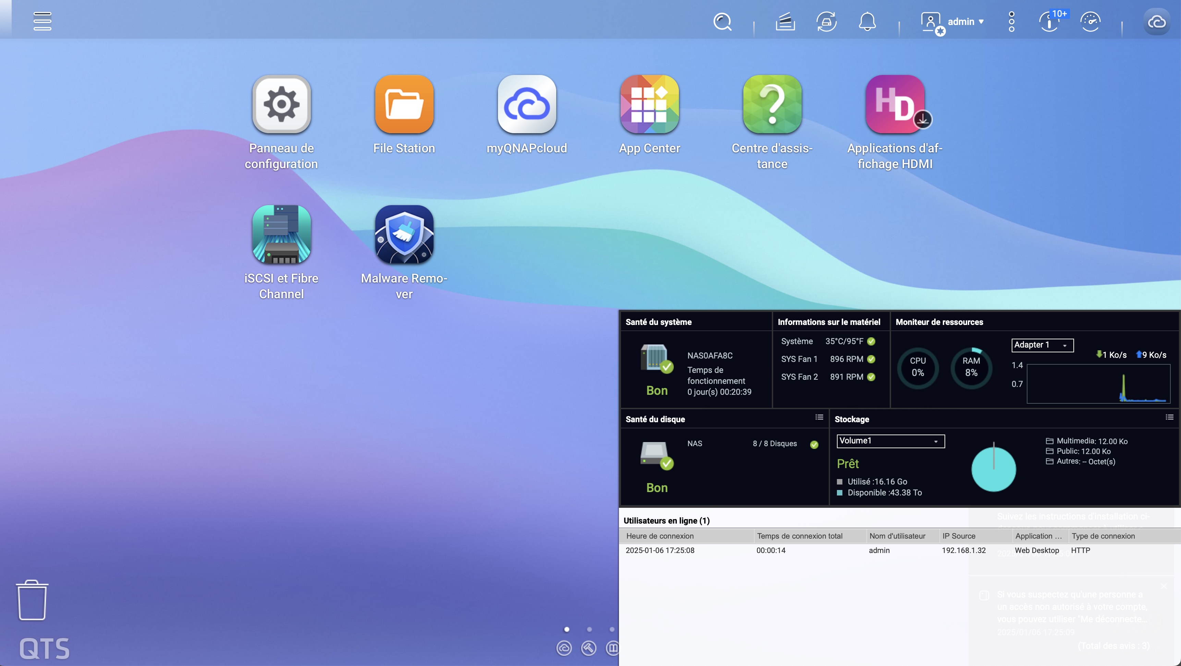Click the Heure de connexion column header
Image resolution: width=1181 pixels, height=666 pixels.
[660, 536]
